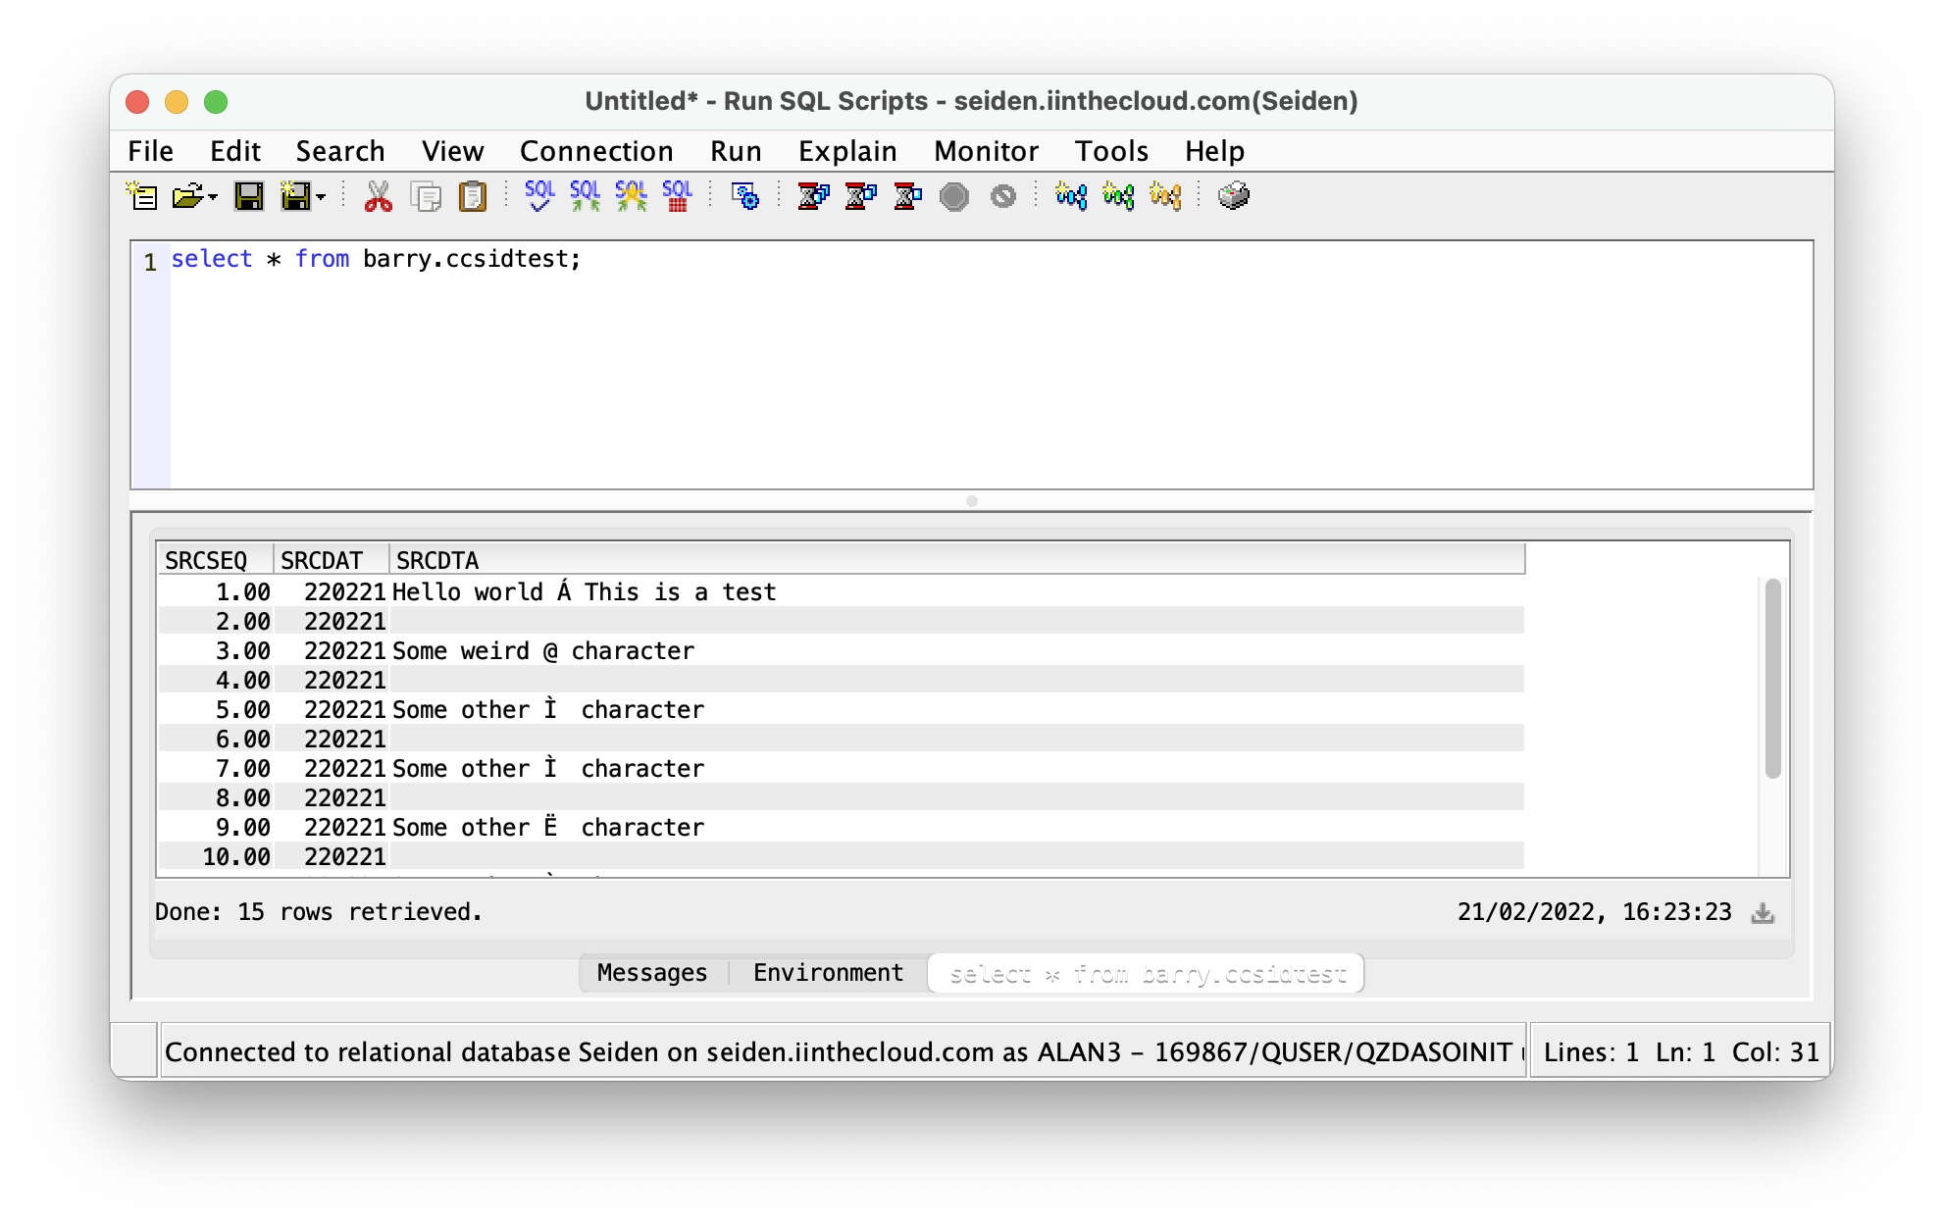Switch to the Messages tab
The width and height of the screenshot is (1944, 1226).
point(651,973)
